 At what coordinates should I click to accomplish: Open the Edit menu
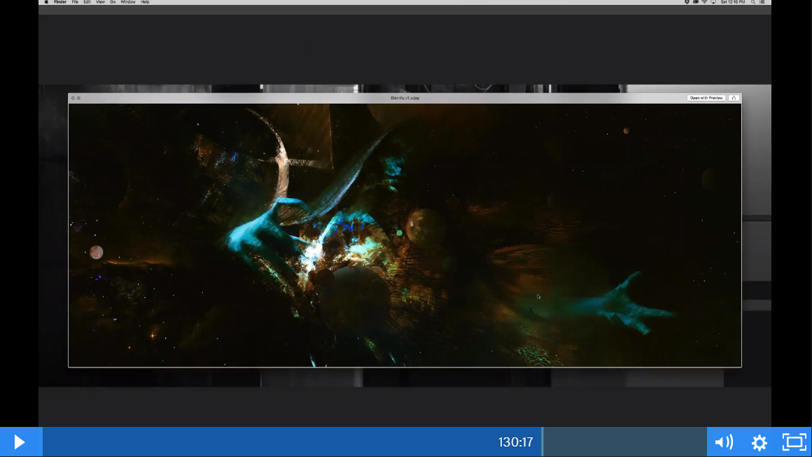[87, 2]
